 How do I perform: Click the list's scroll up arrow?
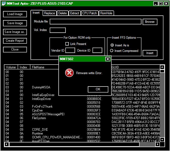click(x=162, y=67)
